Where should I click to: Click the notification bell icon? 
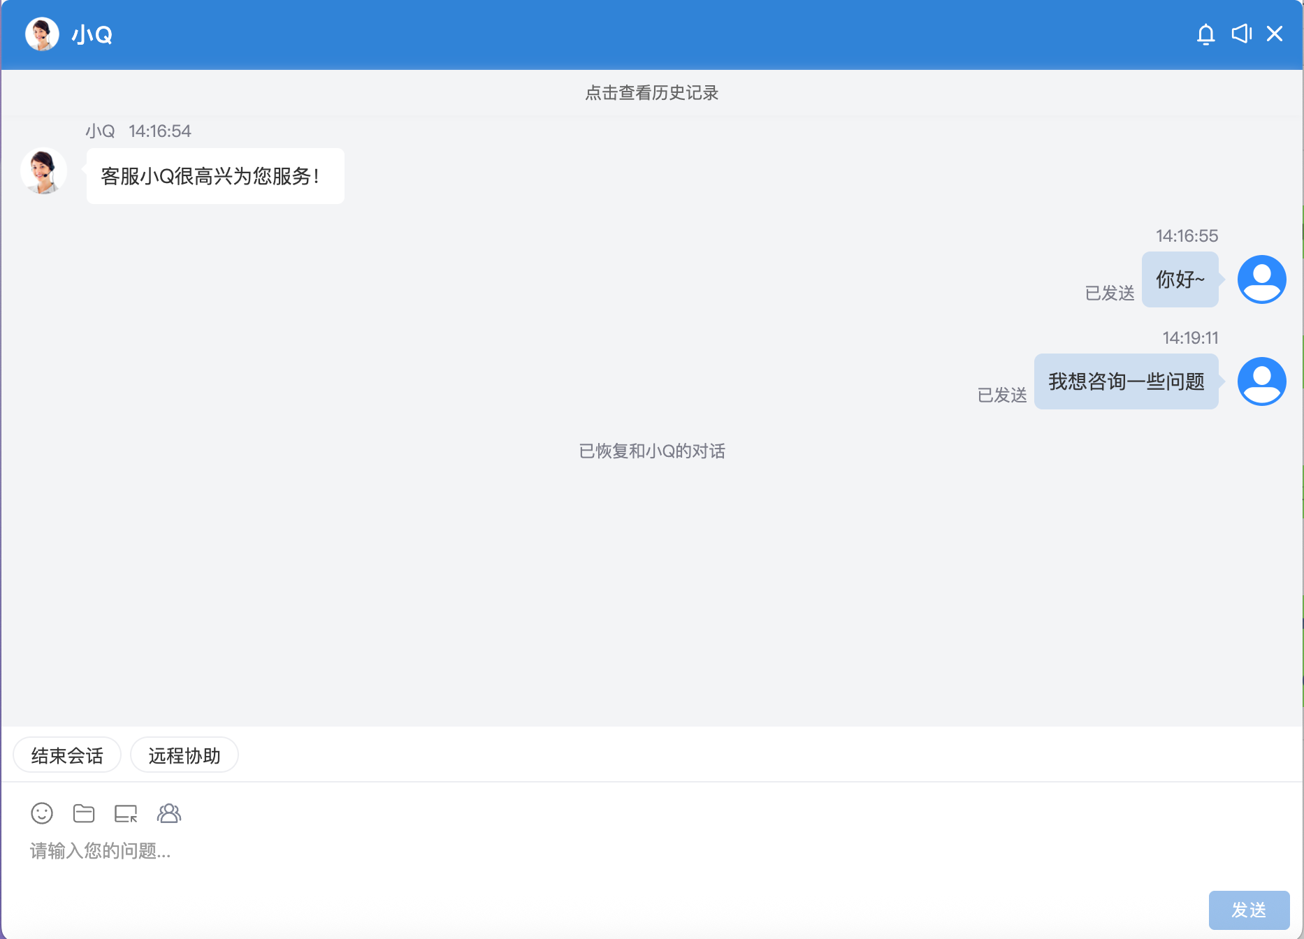(1205, 34)
